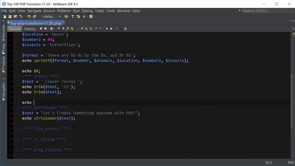The height and width of the screenshot is (166, 295).
Task: Open the Refactor menu
Action: [x=64, y=11]
